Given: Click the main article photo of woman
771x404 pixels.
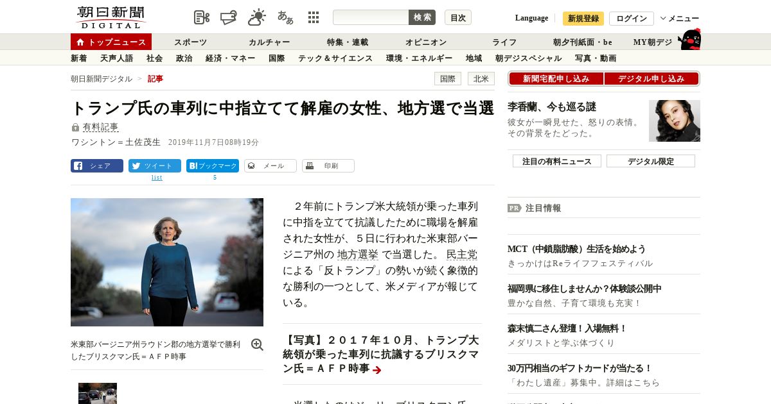Looking at the screenshot, I should 167,262.
